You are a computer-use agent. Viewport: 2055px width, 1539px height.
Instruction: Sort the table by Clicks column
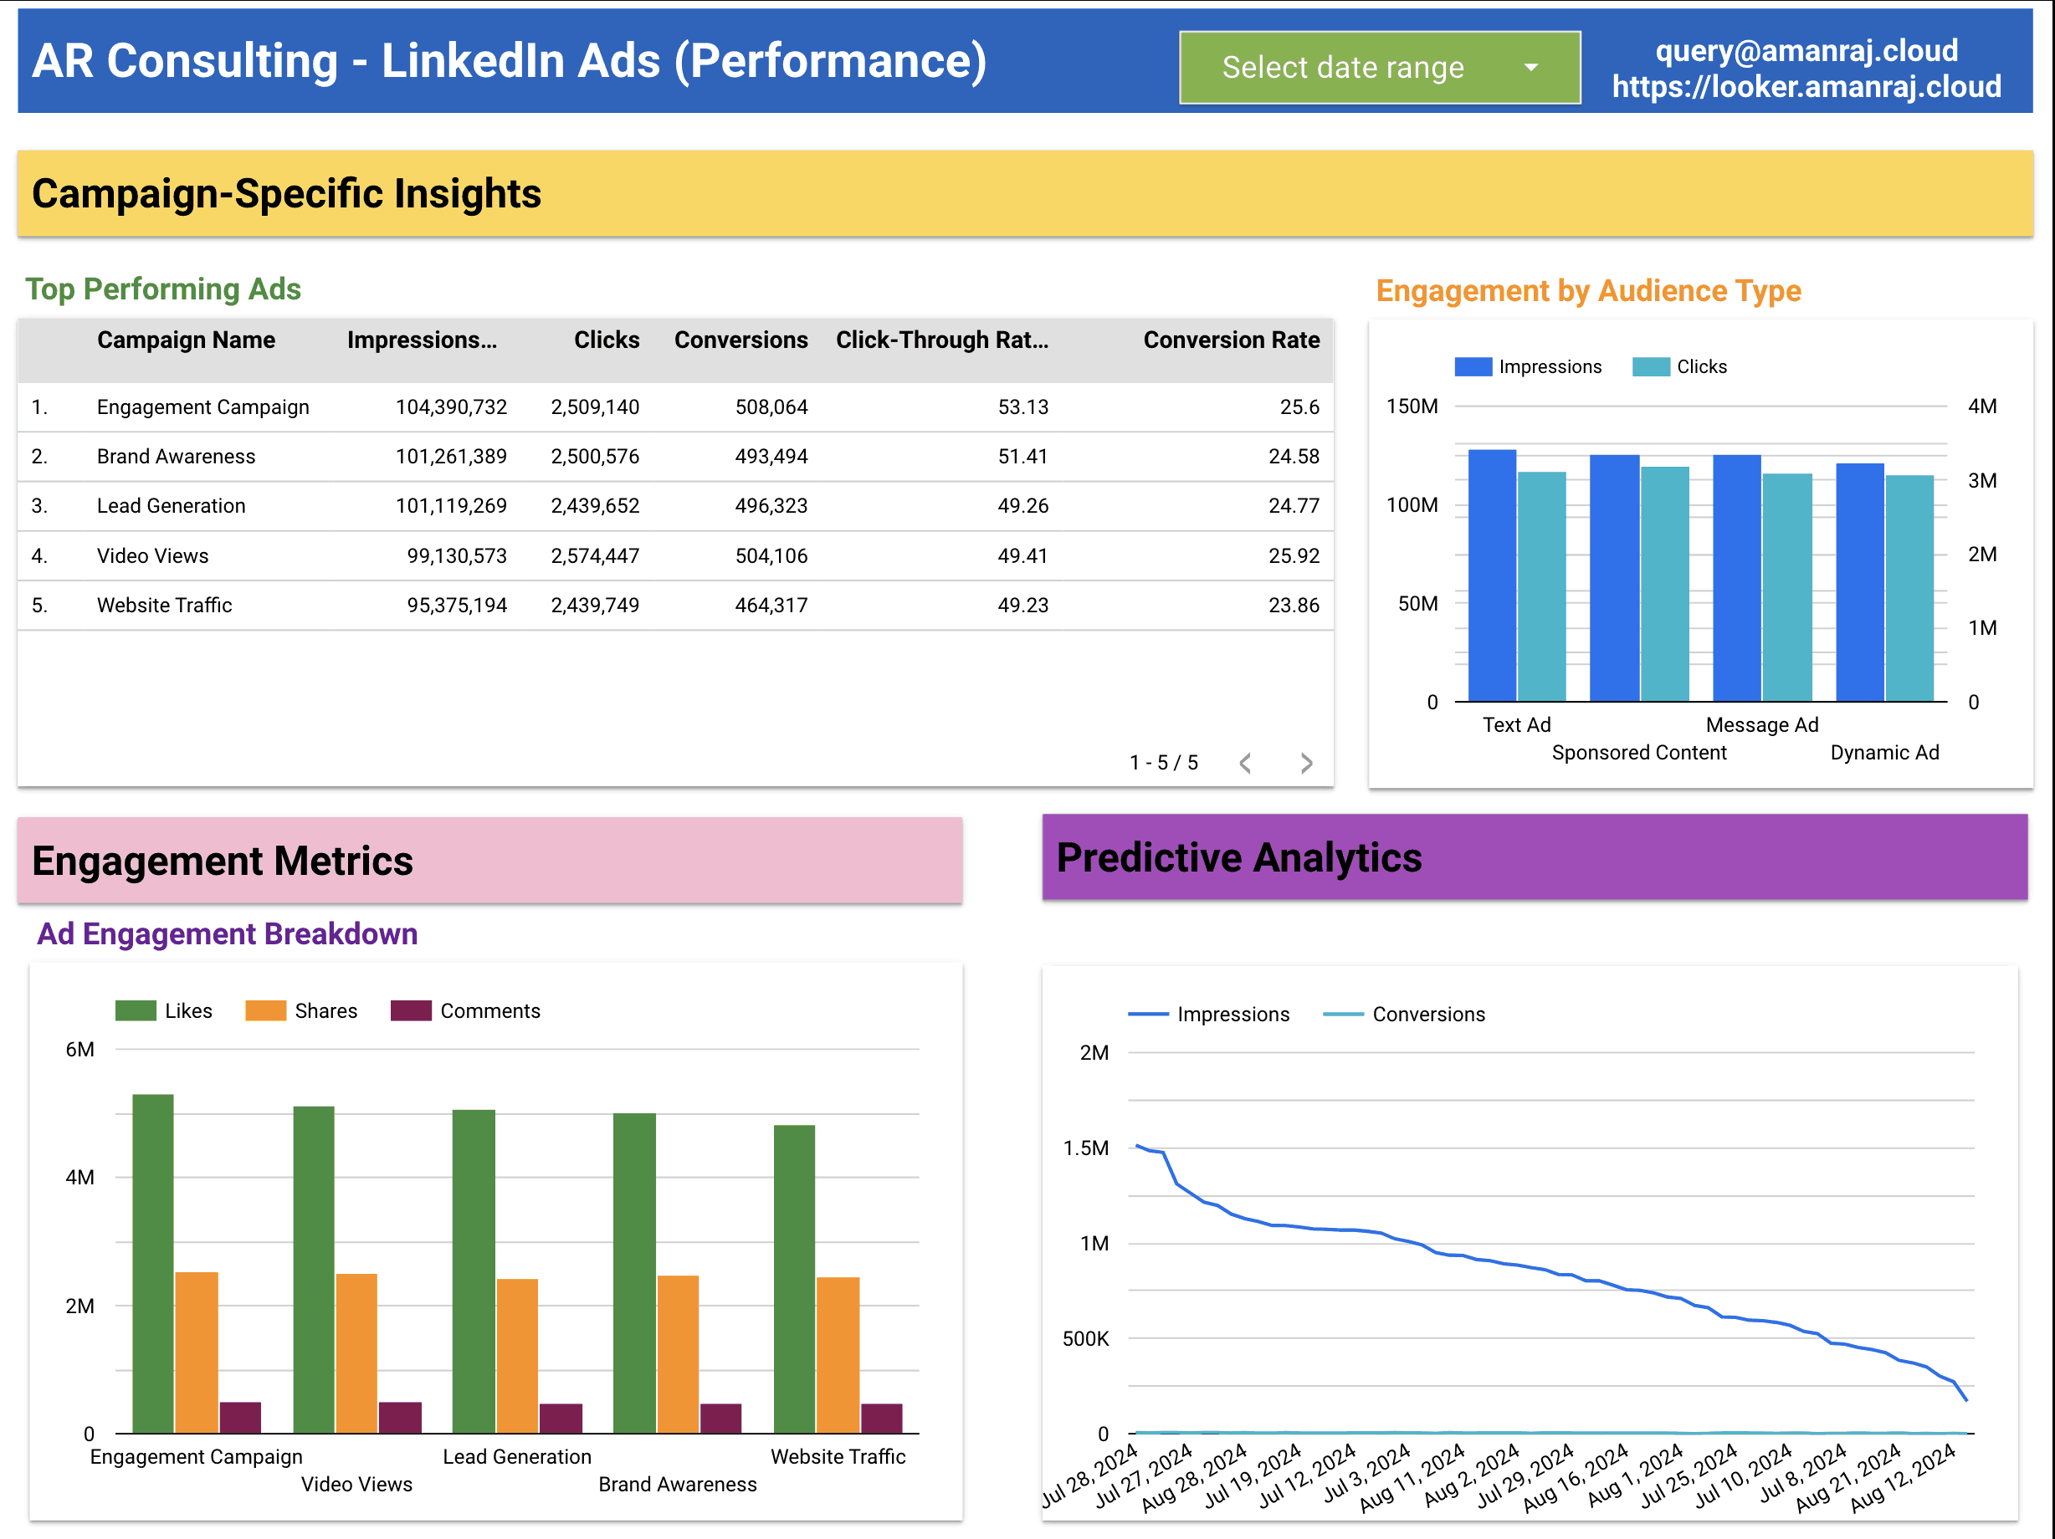click(607, 340)
